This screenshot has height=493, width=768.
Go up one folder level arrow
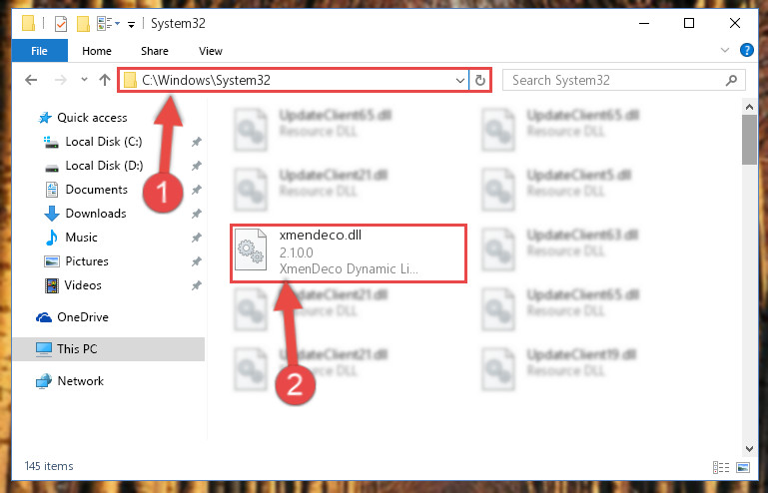104,80
